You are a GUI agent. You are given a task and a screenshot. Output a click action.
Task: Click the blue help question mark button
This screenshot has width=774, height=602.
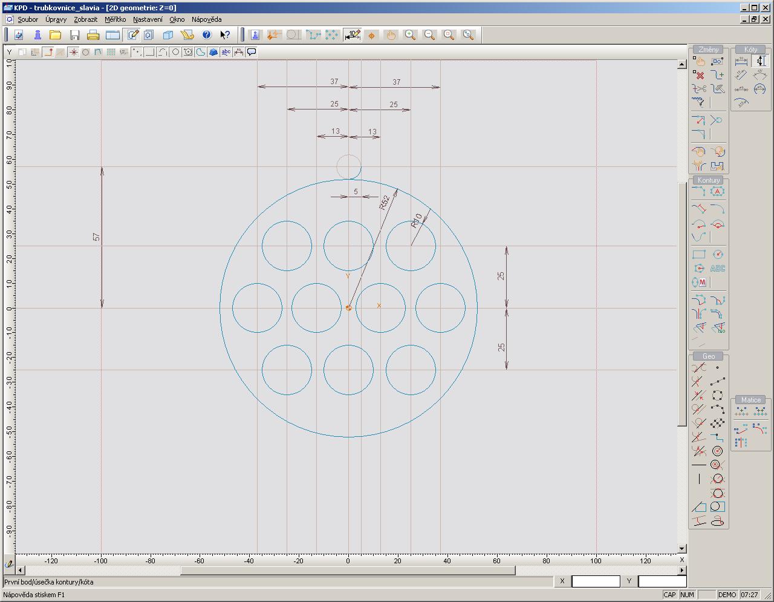click(x=206, y=35)
